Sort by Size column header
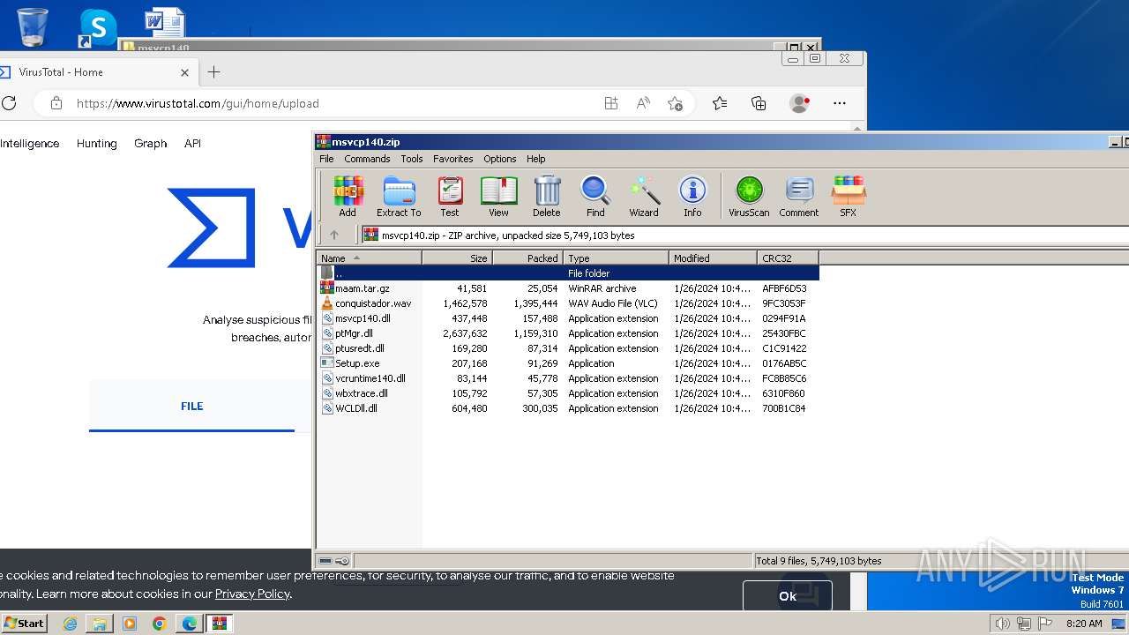 pyautogui.click(x=457, y=258)
